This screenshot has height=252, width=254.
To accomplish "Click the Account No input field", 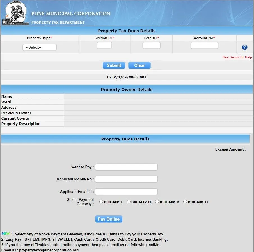I will point(204,46).
